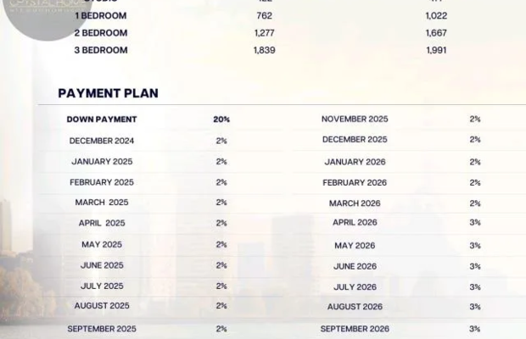The width and height of the screenshot is (526, 339).
Task: Click the JANUARY 2025 label
Action: (102, 162)
